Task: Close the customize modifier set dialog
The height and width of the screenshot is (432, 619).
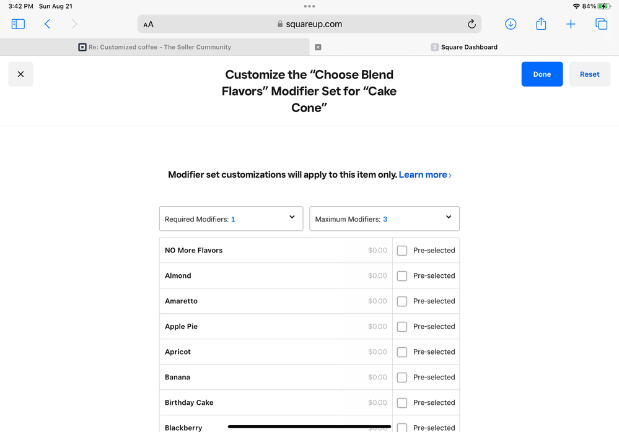Action: tap(20, 74)
